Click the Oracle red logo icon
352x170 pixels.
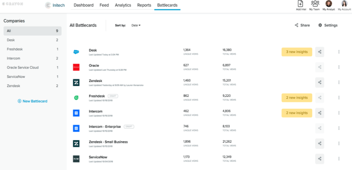[76, 67]
